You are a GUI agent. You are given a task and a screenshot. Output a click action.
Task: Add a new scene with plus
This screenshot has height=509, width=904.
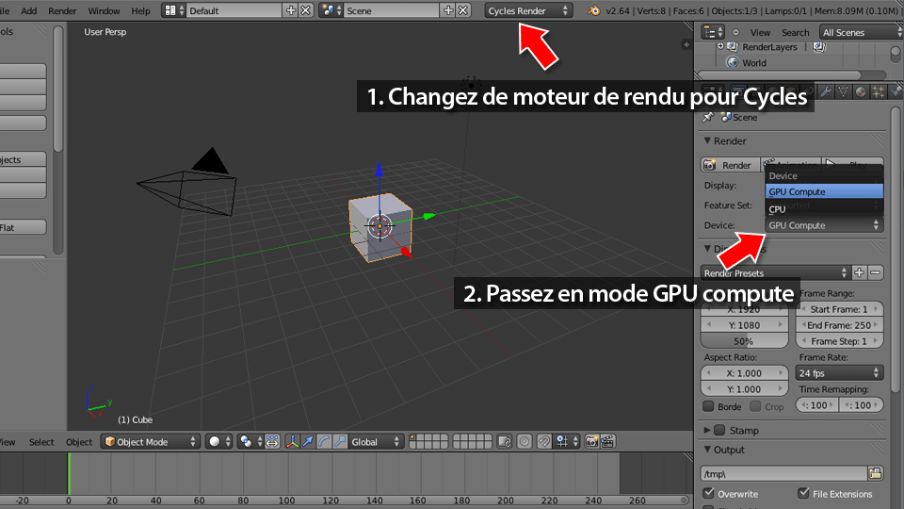(x=448, y=10)
